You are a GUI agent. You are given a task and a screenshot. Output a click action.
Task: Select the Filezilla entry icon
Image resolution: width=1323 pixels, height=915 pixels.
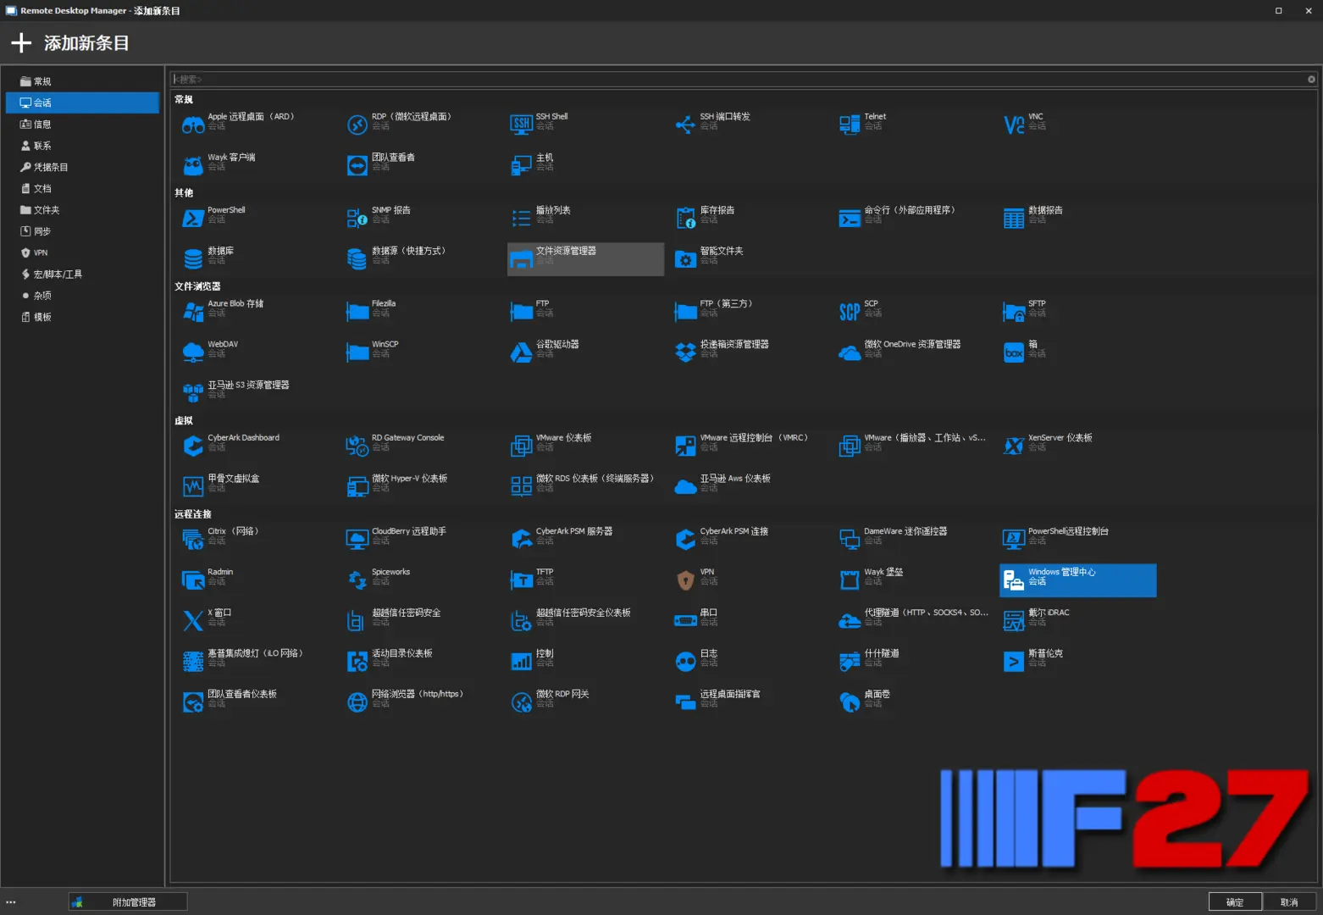[x=357, y=312]
